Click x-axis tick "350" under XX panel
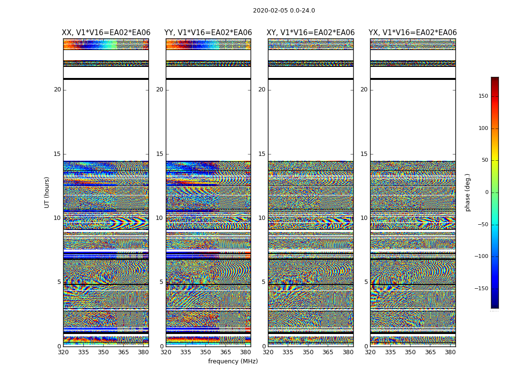This screenshot has width=506, height=385. pos(103,352)
